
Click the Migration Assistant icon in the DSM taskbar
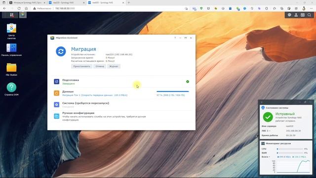pos(23,15)
